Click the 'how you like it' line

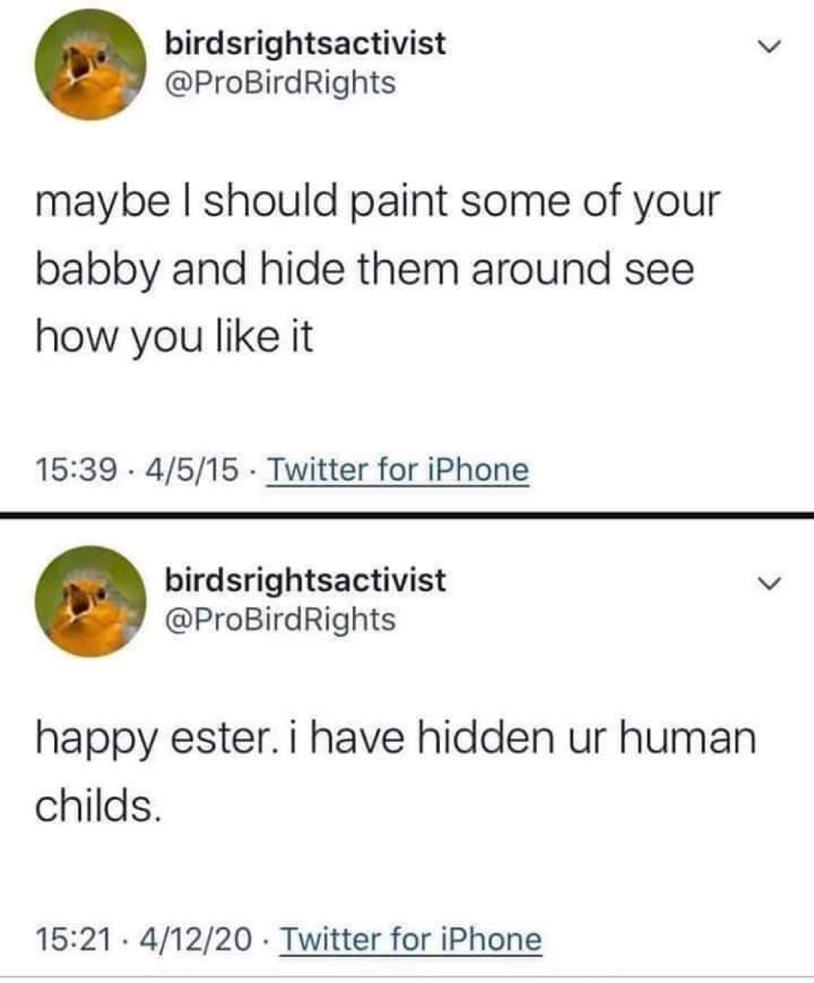coord(174,336)
